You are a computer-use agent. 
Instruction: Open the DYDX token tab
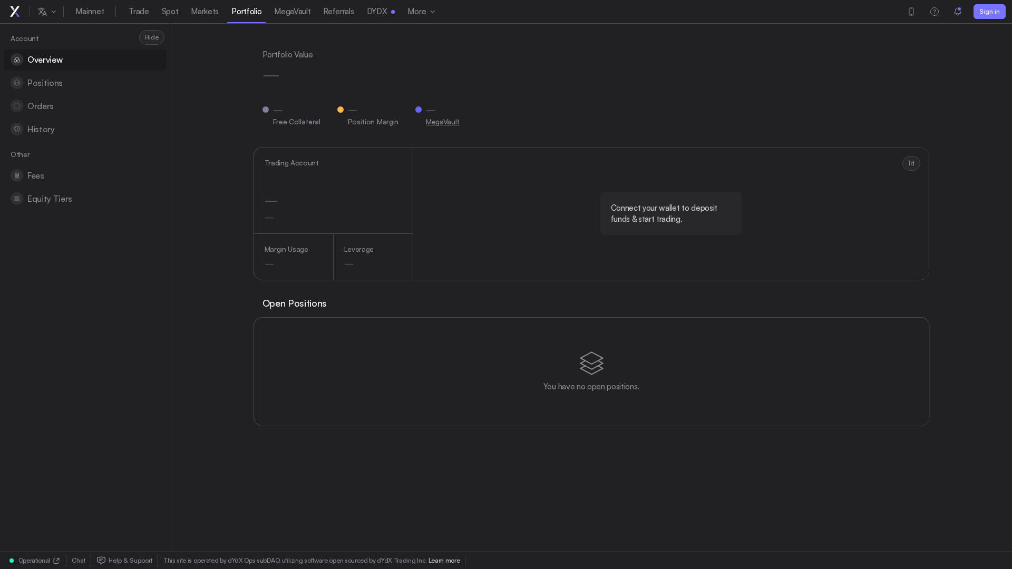pyautogui.click(x=381, y=12)
